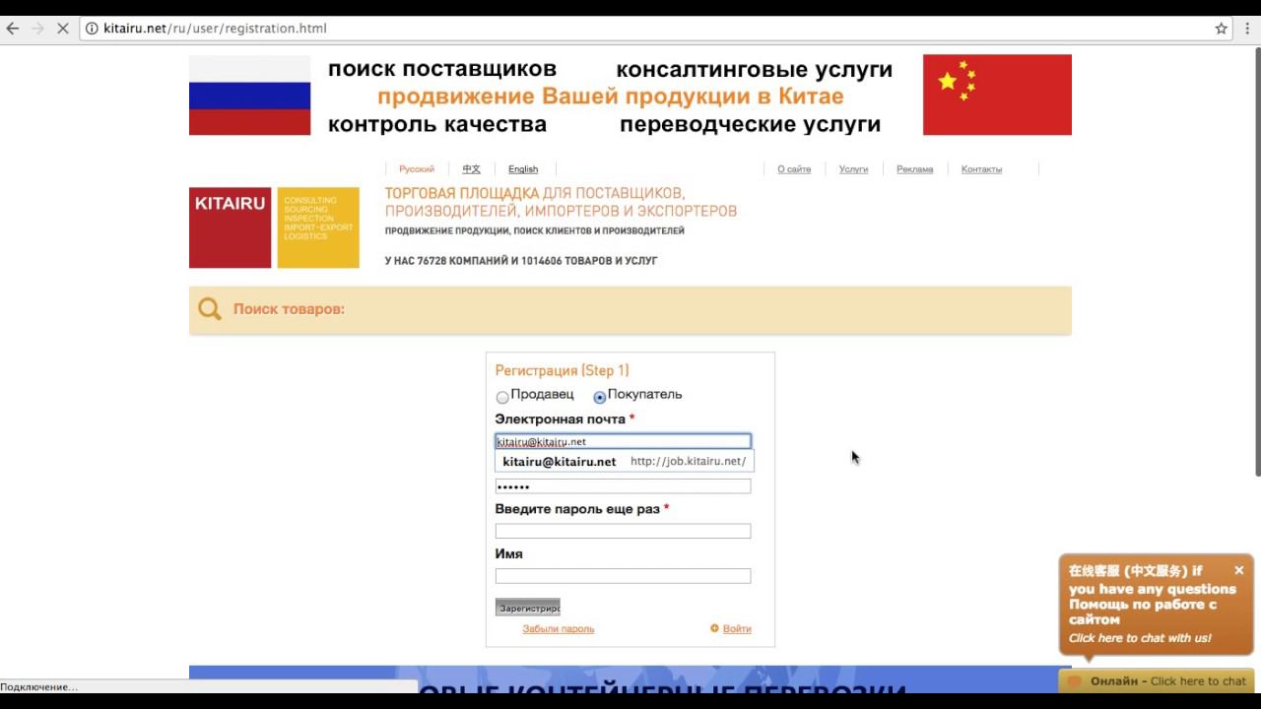Click the Поиск товаров search bar
This screenshot has height=709, width=1261.
pyautogui.click(x=630, y=309)
